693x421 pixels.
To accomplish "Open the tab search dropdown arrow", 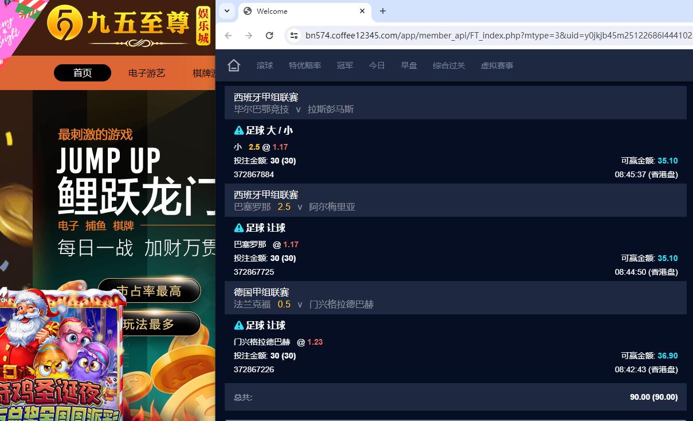I will click(227, 11).
